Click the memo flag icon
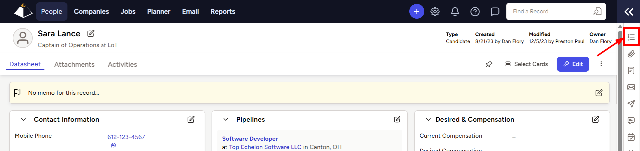 tap(17, 93)
